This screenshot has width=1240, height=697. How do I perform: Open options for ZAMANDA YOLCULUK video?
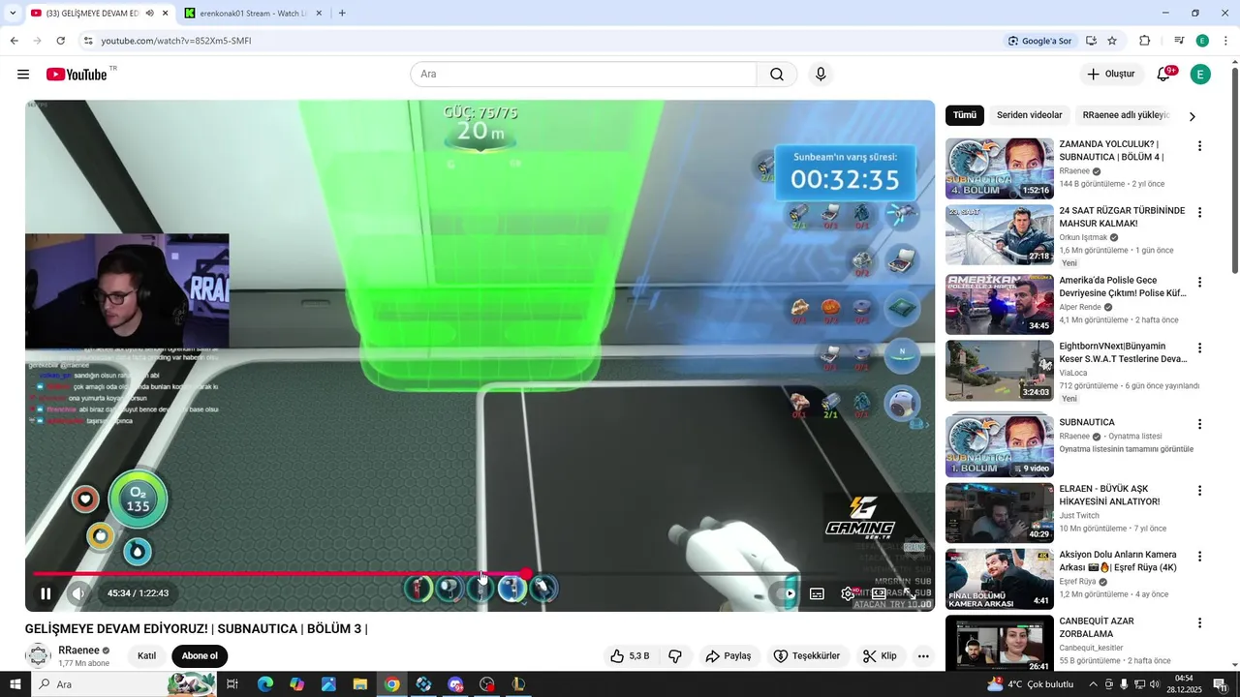point(1199,146)
